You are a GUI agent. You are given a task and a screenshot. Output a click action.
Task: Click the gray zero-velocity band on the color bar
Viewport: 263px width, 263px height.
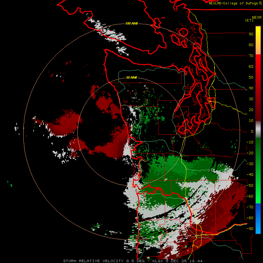(x=258, y=129)
